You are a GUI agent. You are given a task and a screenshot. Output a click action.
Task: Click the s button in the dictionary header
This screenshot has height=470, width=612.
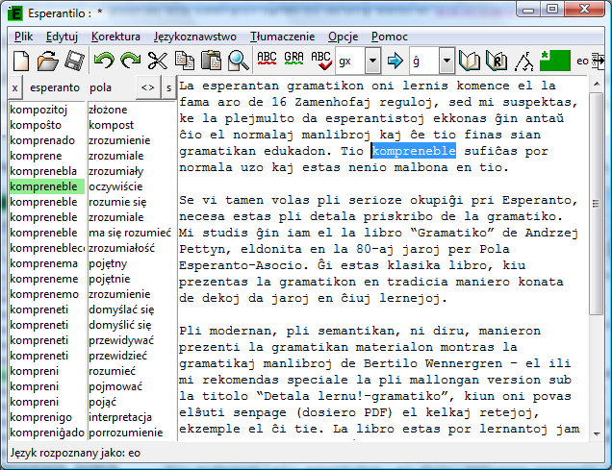click(x=168, y=87)
